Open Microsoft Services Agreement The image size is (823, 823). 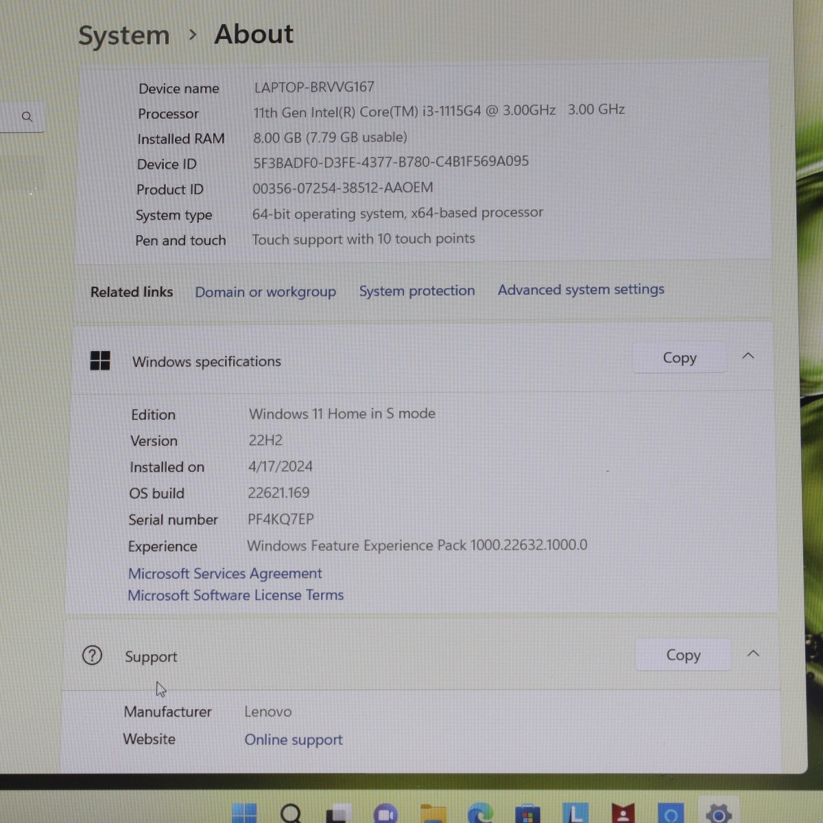pyautogui.click(x=225, y=573)
